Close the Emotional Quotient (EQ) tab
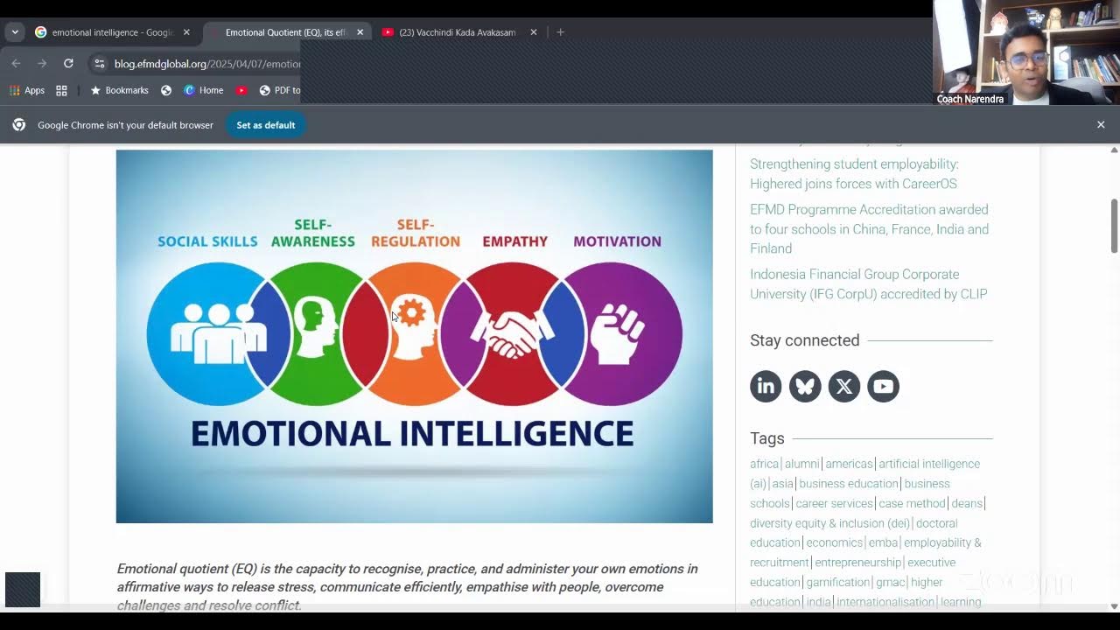Image resolution: width=1120 pixels, height=630 pixels. (x=360, y=32)
